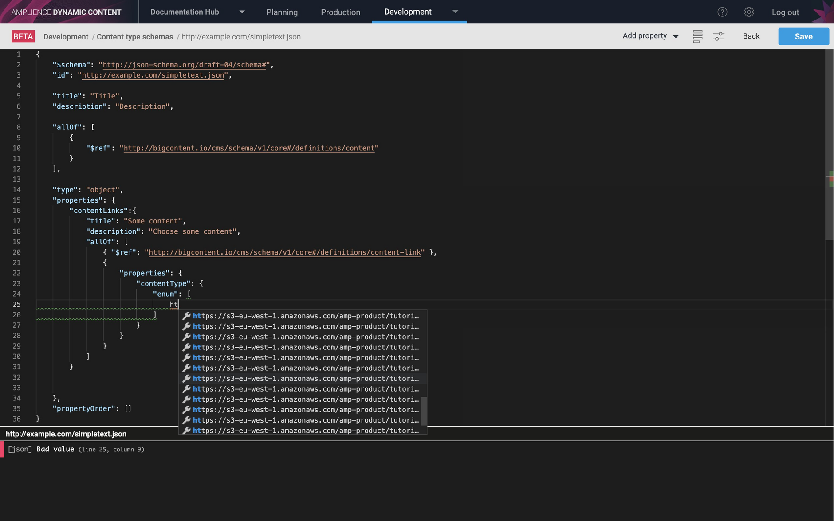834x521 pixels.
Task: Follow the definitions/content-link ref link
Action: [x=285, y=252]
